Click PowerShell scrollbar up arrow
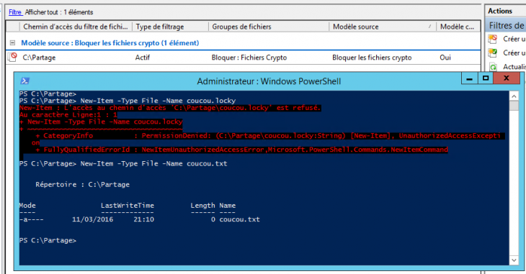526x274 pixels. point(514,96)
